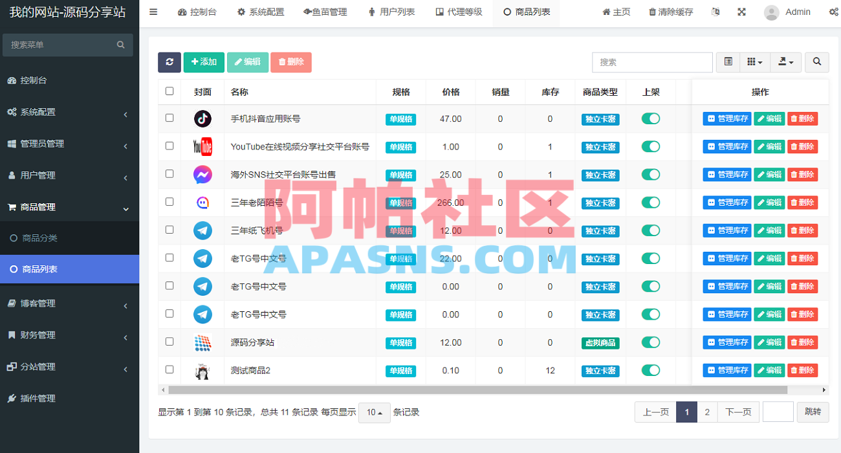841x453 pixels.
Task: Click the toggle-view list icon near search box
Action: (727, 62)
